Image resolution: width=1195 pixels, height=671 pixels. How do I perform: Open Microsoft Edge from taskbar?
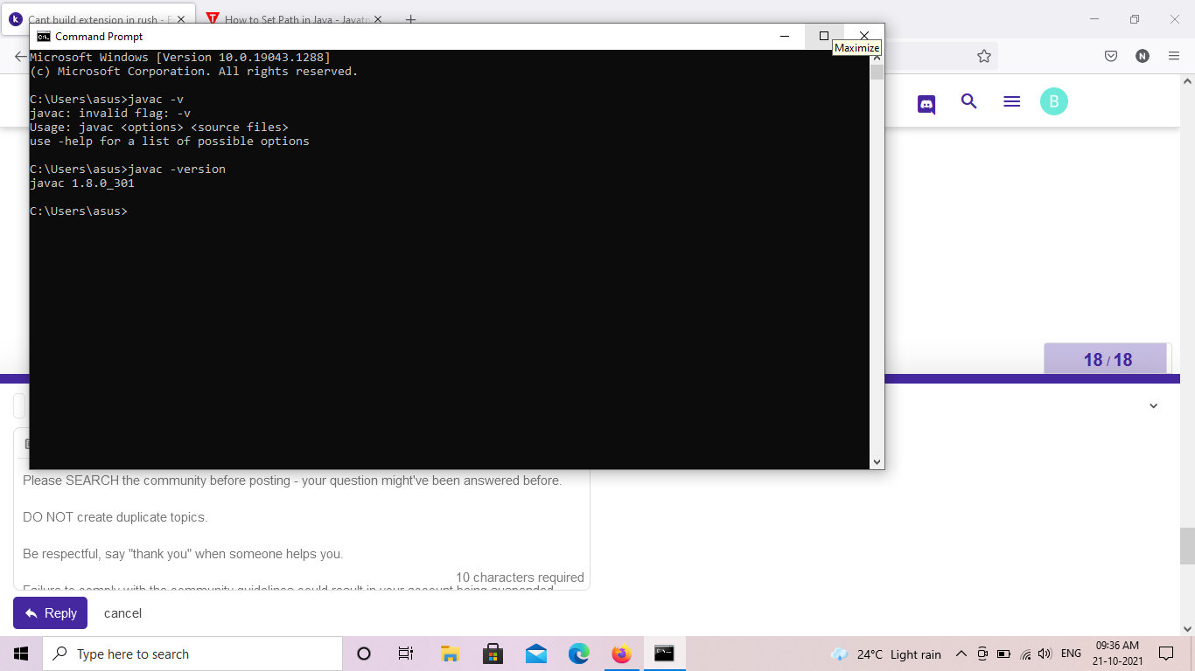coord(578,654)
